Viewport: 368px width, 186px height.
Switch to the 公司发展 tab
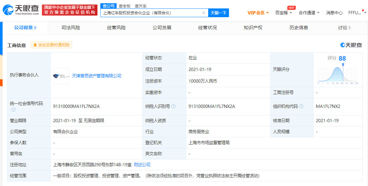(162, 28)
